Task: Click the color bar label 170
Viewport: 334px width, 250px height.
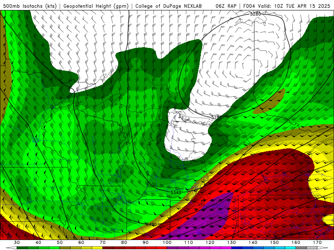Action: pos(317,242)
